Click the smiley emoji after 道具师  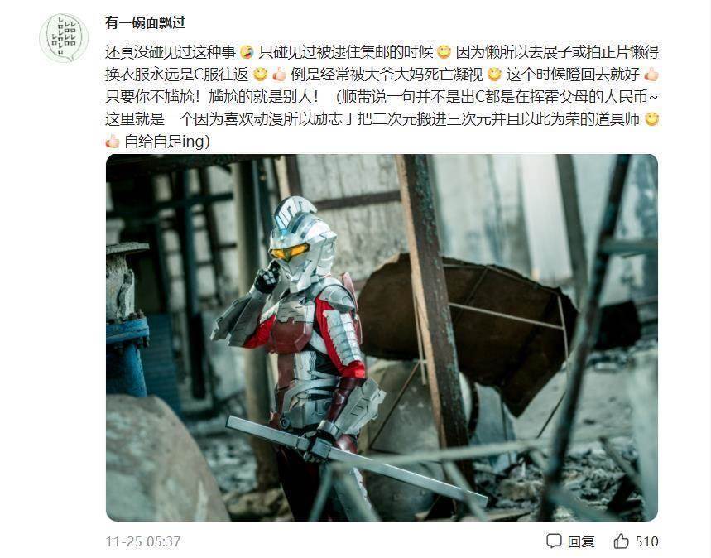(x=651, y=119)
